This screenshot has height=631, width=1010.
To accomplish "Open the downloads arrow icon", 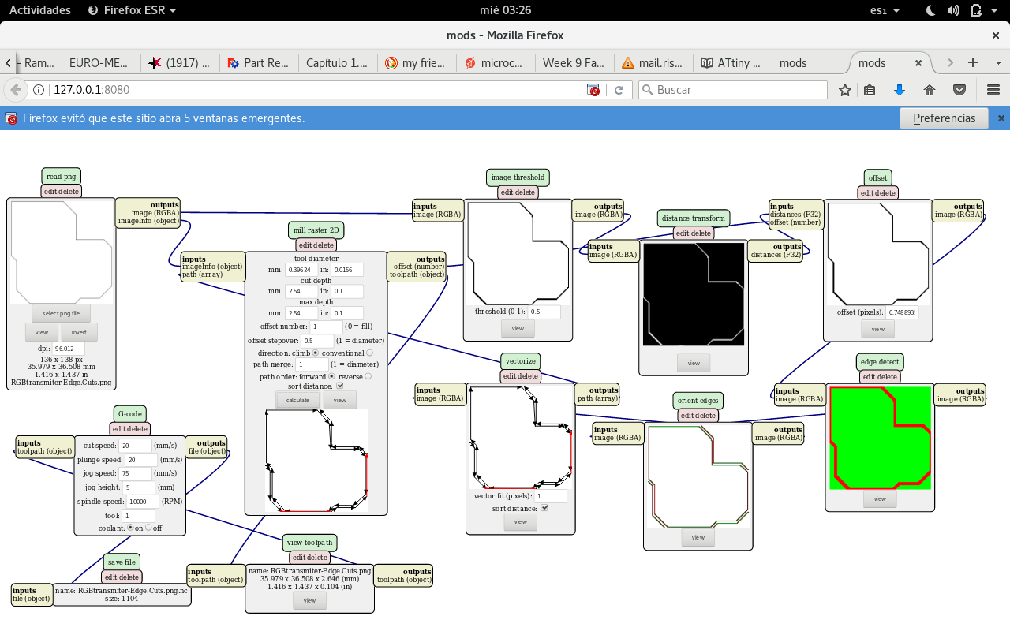I will click(900, 90).
